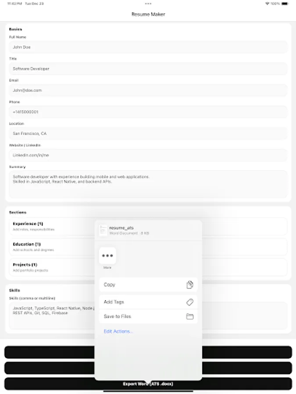The width and height of the screenshot is (296, 394).
Task: Tap the Sections heading
Action: tap(18, 212)
